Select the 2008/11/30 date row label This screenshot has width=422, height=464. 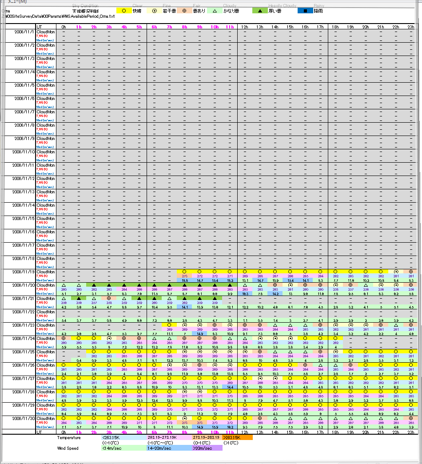pyautogui.click(x=24, y=418)
